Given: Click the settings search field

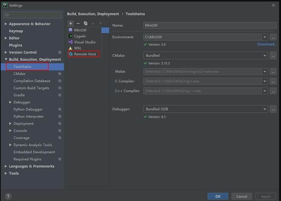Looking at the screenshot, I should (x=32, y=15).
